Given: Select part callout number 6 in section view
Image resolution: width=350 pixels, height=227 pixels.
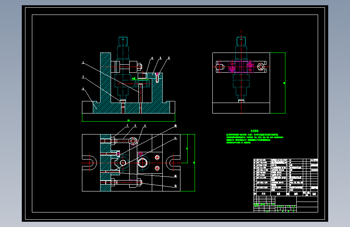Looking at the screenshot, I should (169, 58).
